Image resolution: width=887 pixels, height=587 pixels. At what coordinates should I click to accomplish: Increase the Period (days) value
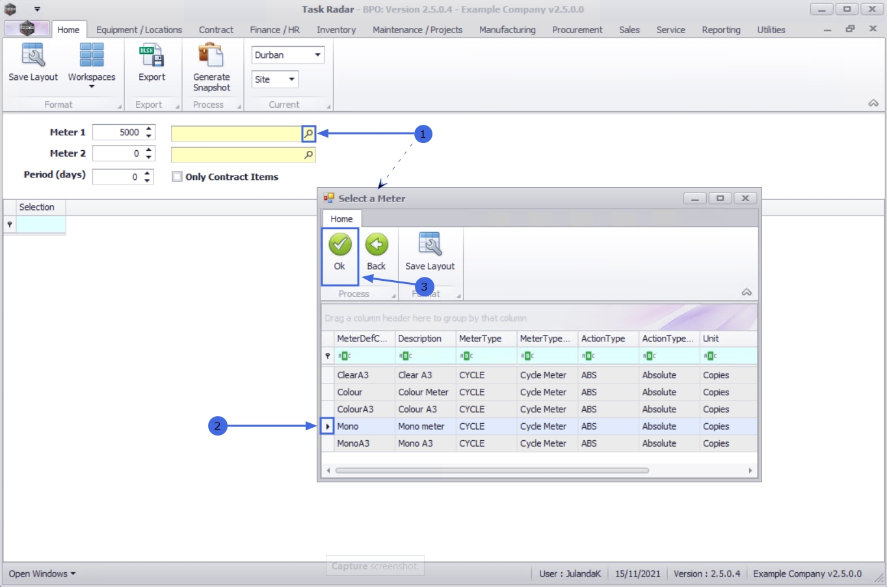[x=148, y=173]
